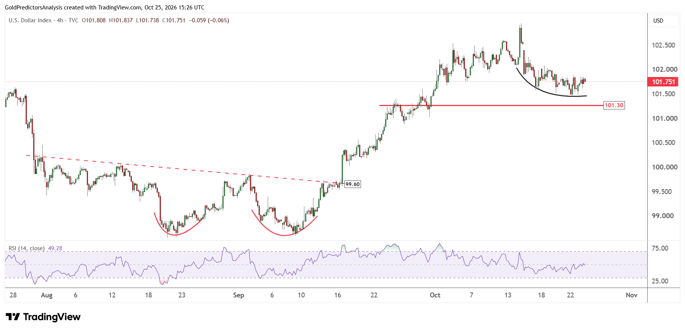This screenshot has width=685, height=331.
Task: Click the Oct date label on time axis
Action: 435,295
